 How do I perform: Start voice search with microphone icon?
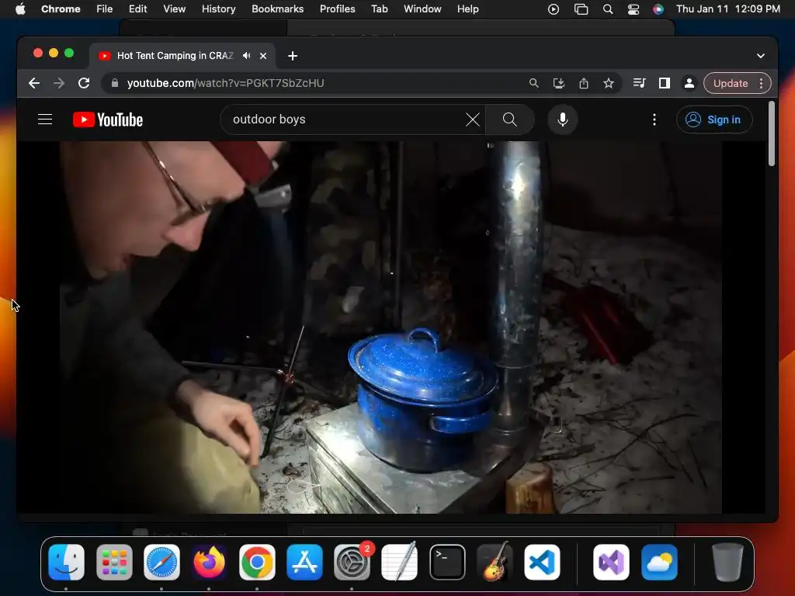[562, 120]
